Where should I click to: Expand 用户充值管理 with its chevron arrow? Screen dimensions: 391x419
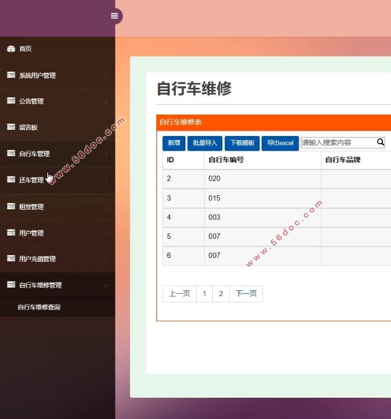tap(106, 259)
